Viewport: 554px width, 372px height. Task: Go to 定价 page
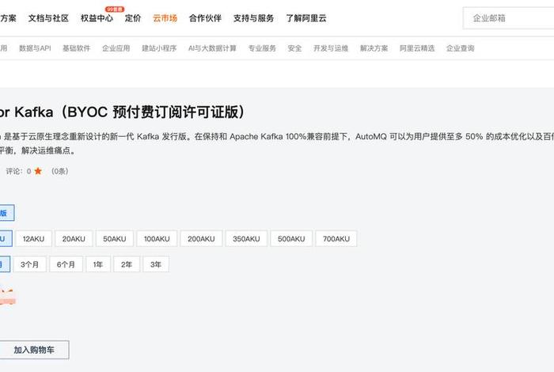tap(133, 18)
